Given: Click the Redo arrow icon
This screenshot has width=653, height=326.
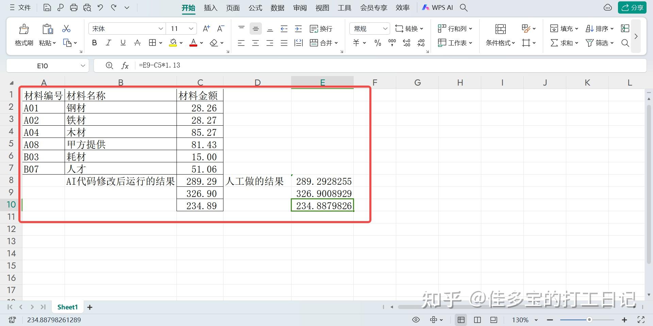Looking at the screenshot, I should click(x=114, y=7).
